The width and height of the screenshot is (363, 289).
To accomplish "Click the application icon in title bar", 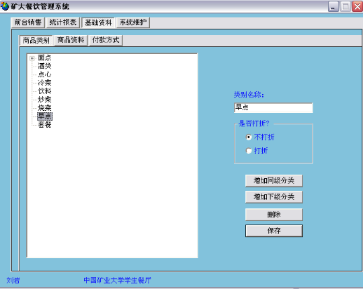I will coord(5,6).
